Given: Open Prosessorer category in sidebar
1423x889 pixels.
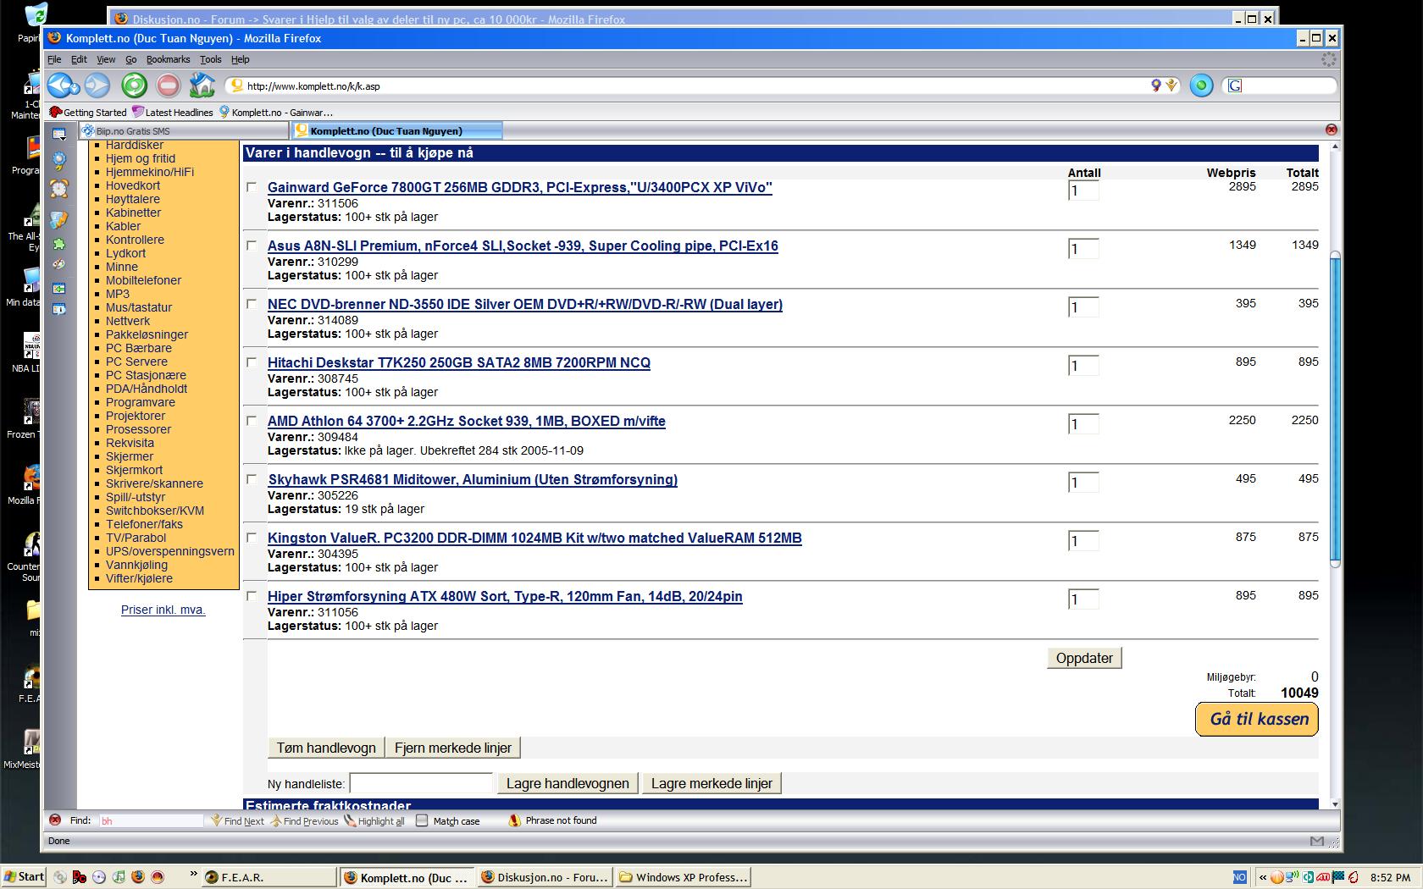Looking at the screenshot, I should coord(138,429).
